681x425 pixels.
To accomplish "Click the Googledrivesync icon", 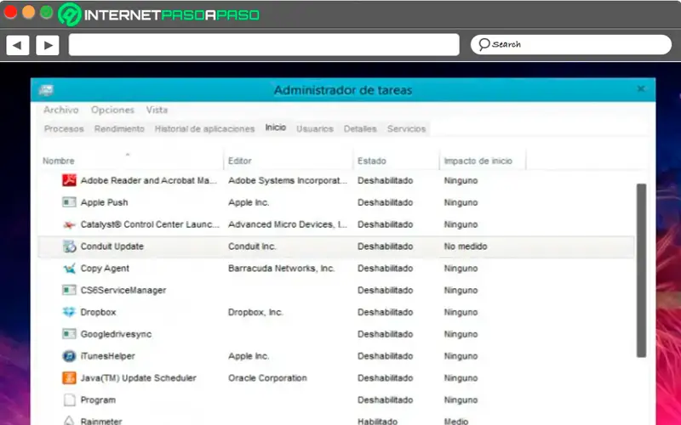I will pyautogui.click(x=69, y=334).
